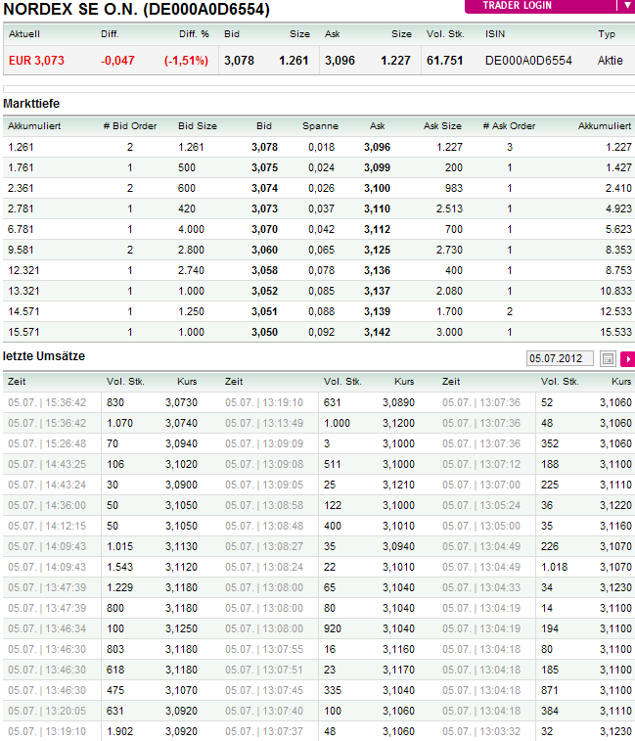The image size is (635, 741).
Task: Open the calendar date picker icon
Action: [x=608, y=359]
